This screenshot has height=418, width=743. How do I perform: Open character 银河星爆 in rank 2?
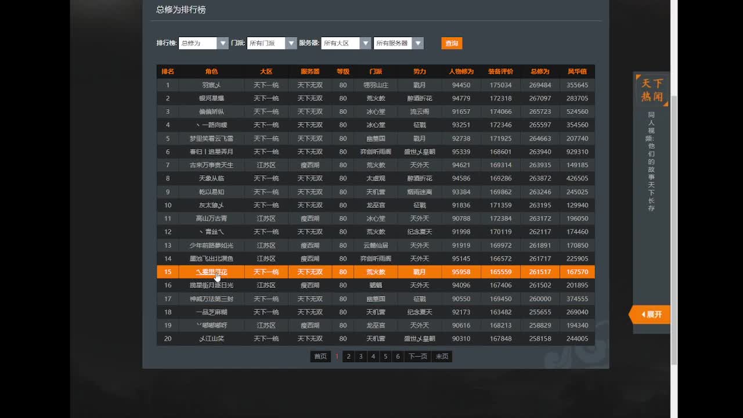(211, 98)
